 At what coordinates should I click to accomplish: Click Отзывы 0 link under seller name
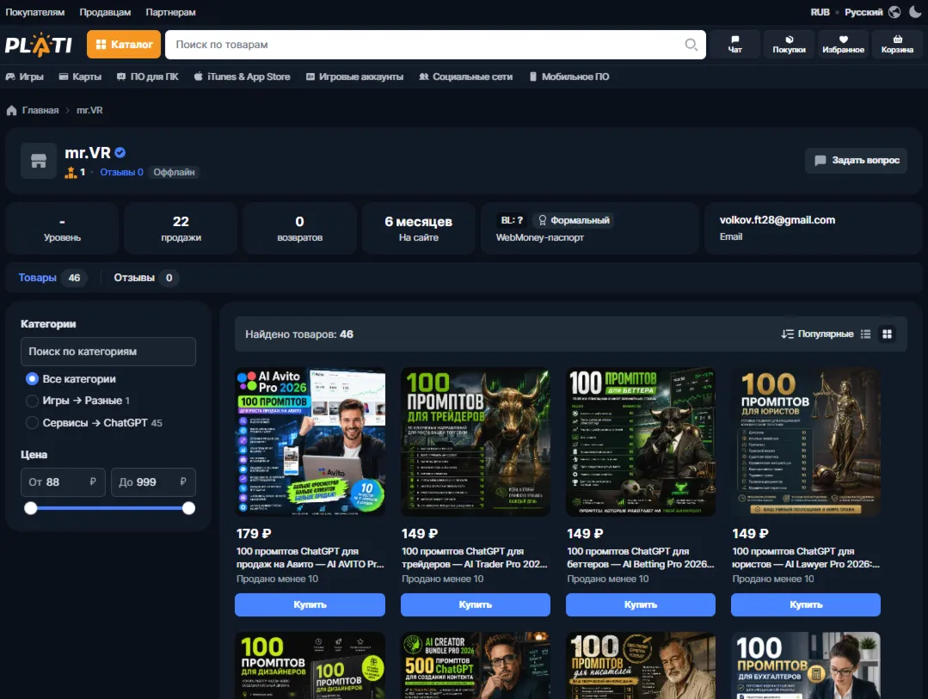[121, 172]
